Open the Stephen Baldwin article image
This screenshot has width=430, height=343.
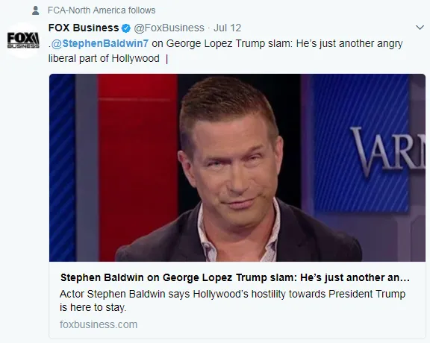237,168
